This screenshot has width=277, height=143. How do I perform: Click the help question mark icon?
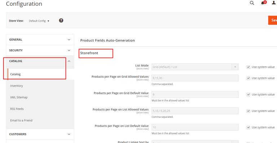[x=61, y=21]
